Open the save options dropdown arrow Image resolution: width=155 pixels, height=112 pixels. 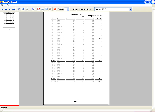36,9
